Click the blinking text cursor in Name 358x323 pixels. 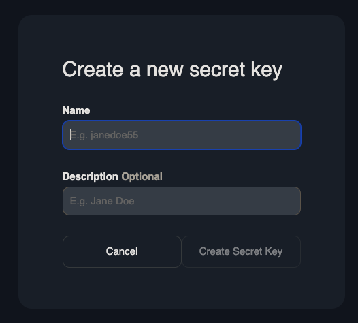70,135
